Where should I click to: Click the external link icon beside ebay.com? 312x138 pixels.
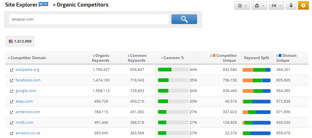point(12,101)
